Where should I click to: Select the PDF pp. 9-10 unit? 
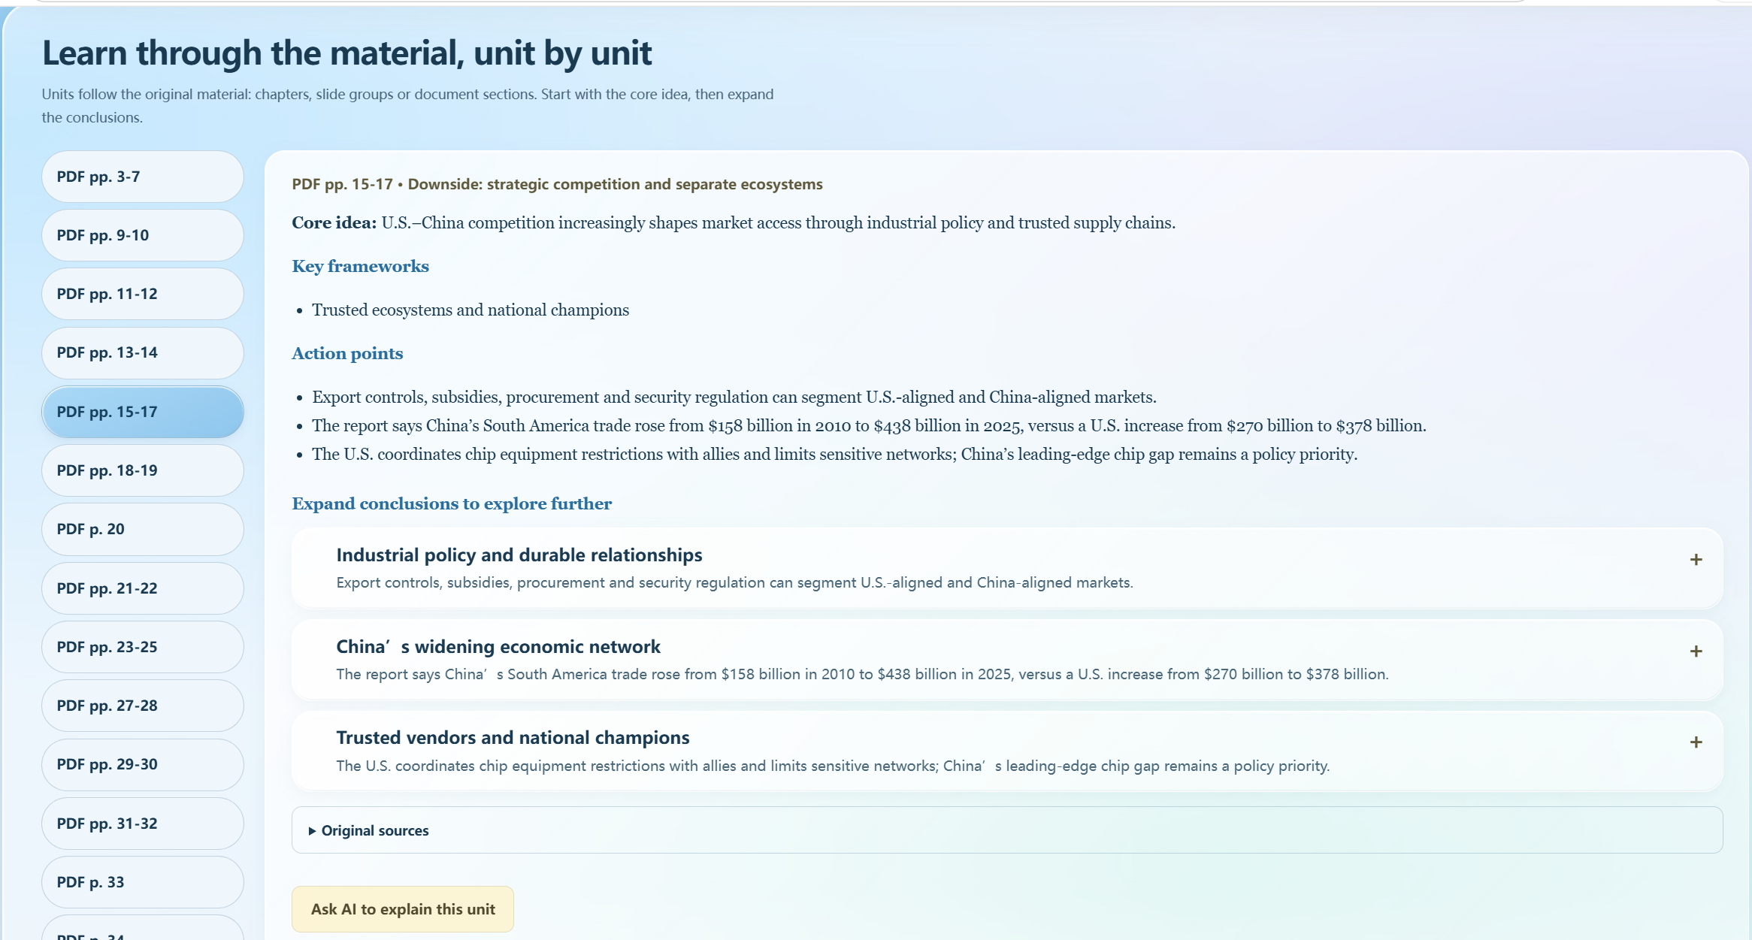[142, 235]
